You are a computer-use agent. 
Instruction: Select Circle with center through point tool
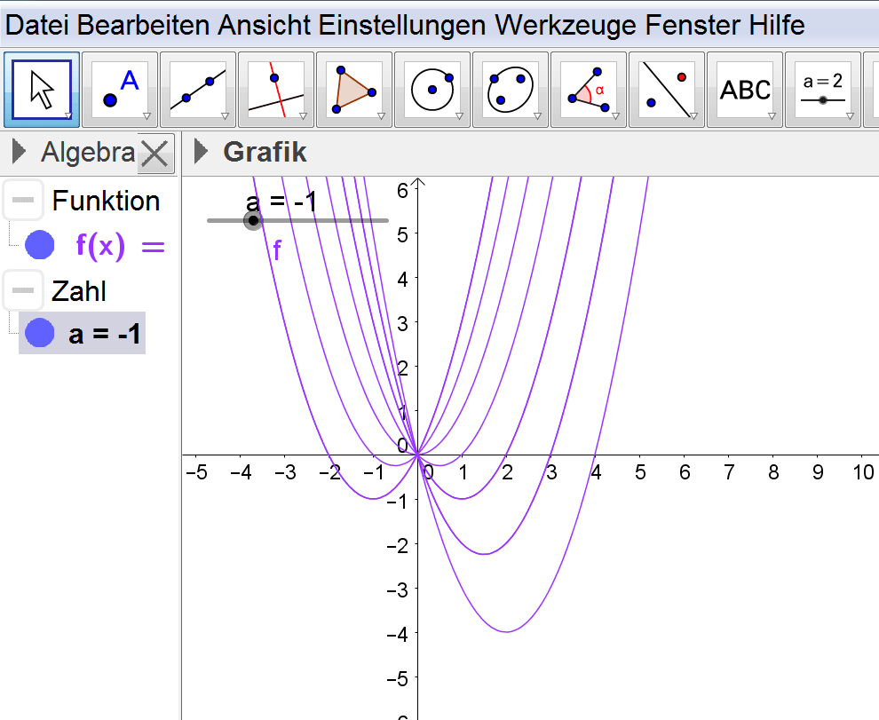[432, 90]
